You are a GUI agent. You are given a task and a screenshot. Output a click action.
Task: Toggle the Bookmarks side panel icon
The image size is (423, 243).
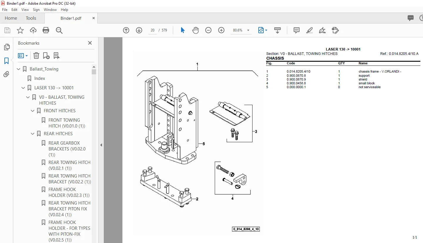[6, 61]
